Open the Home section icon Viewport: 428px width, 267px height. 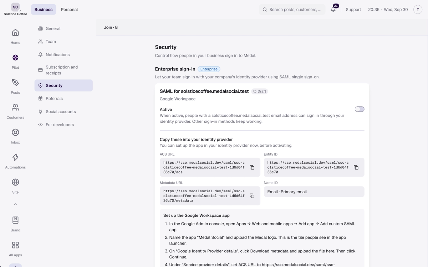coord(15,33)
